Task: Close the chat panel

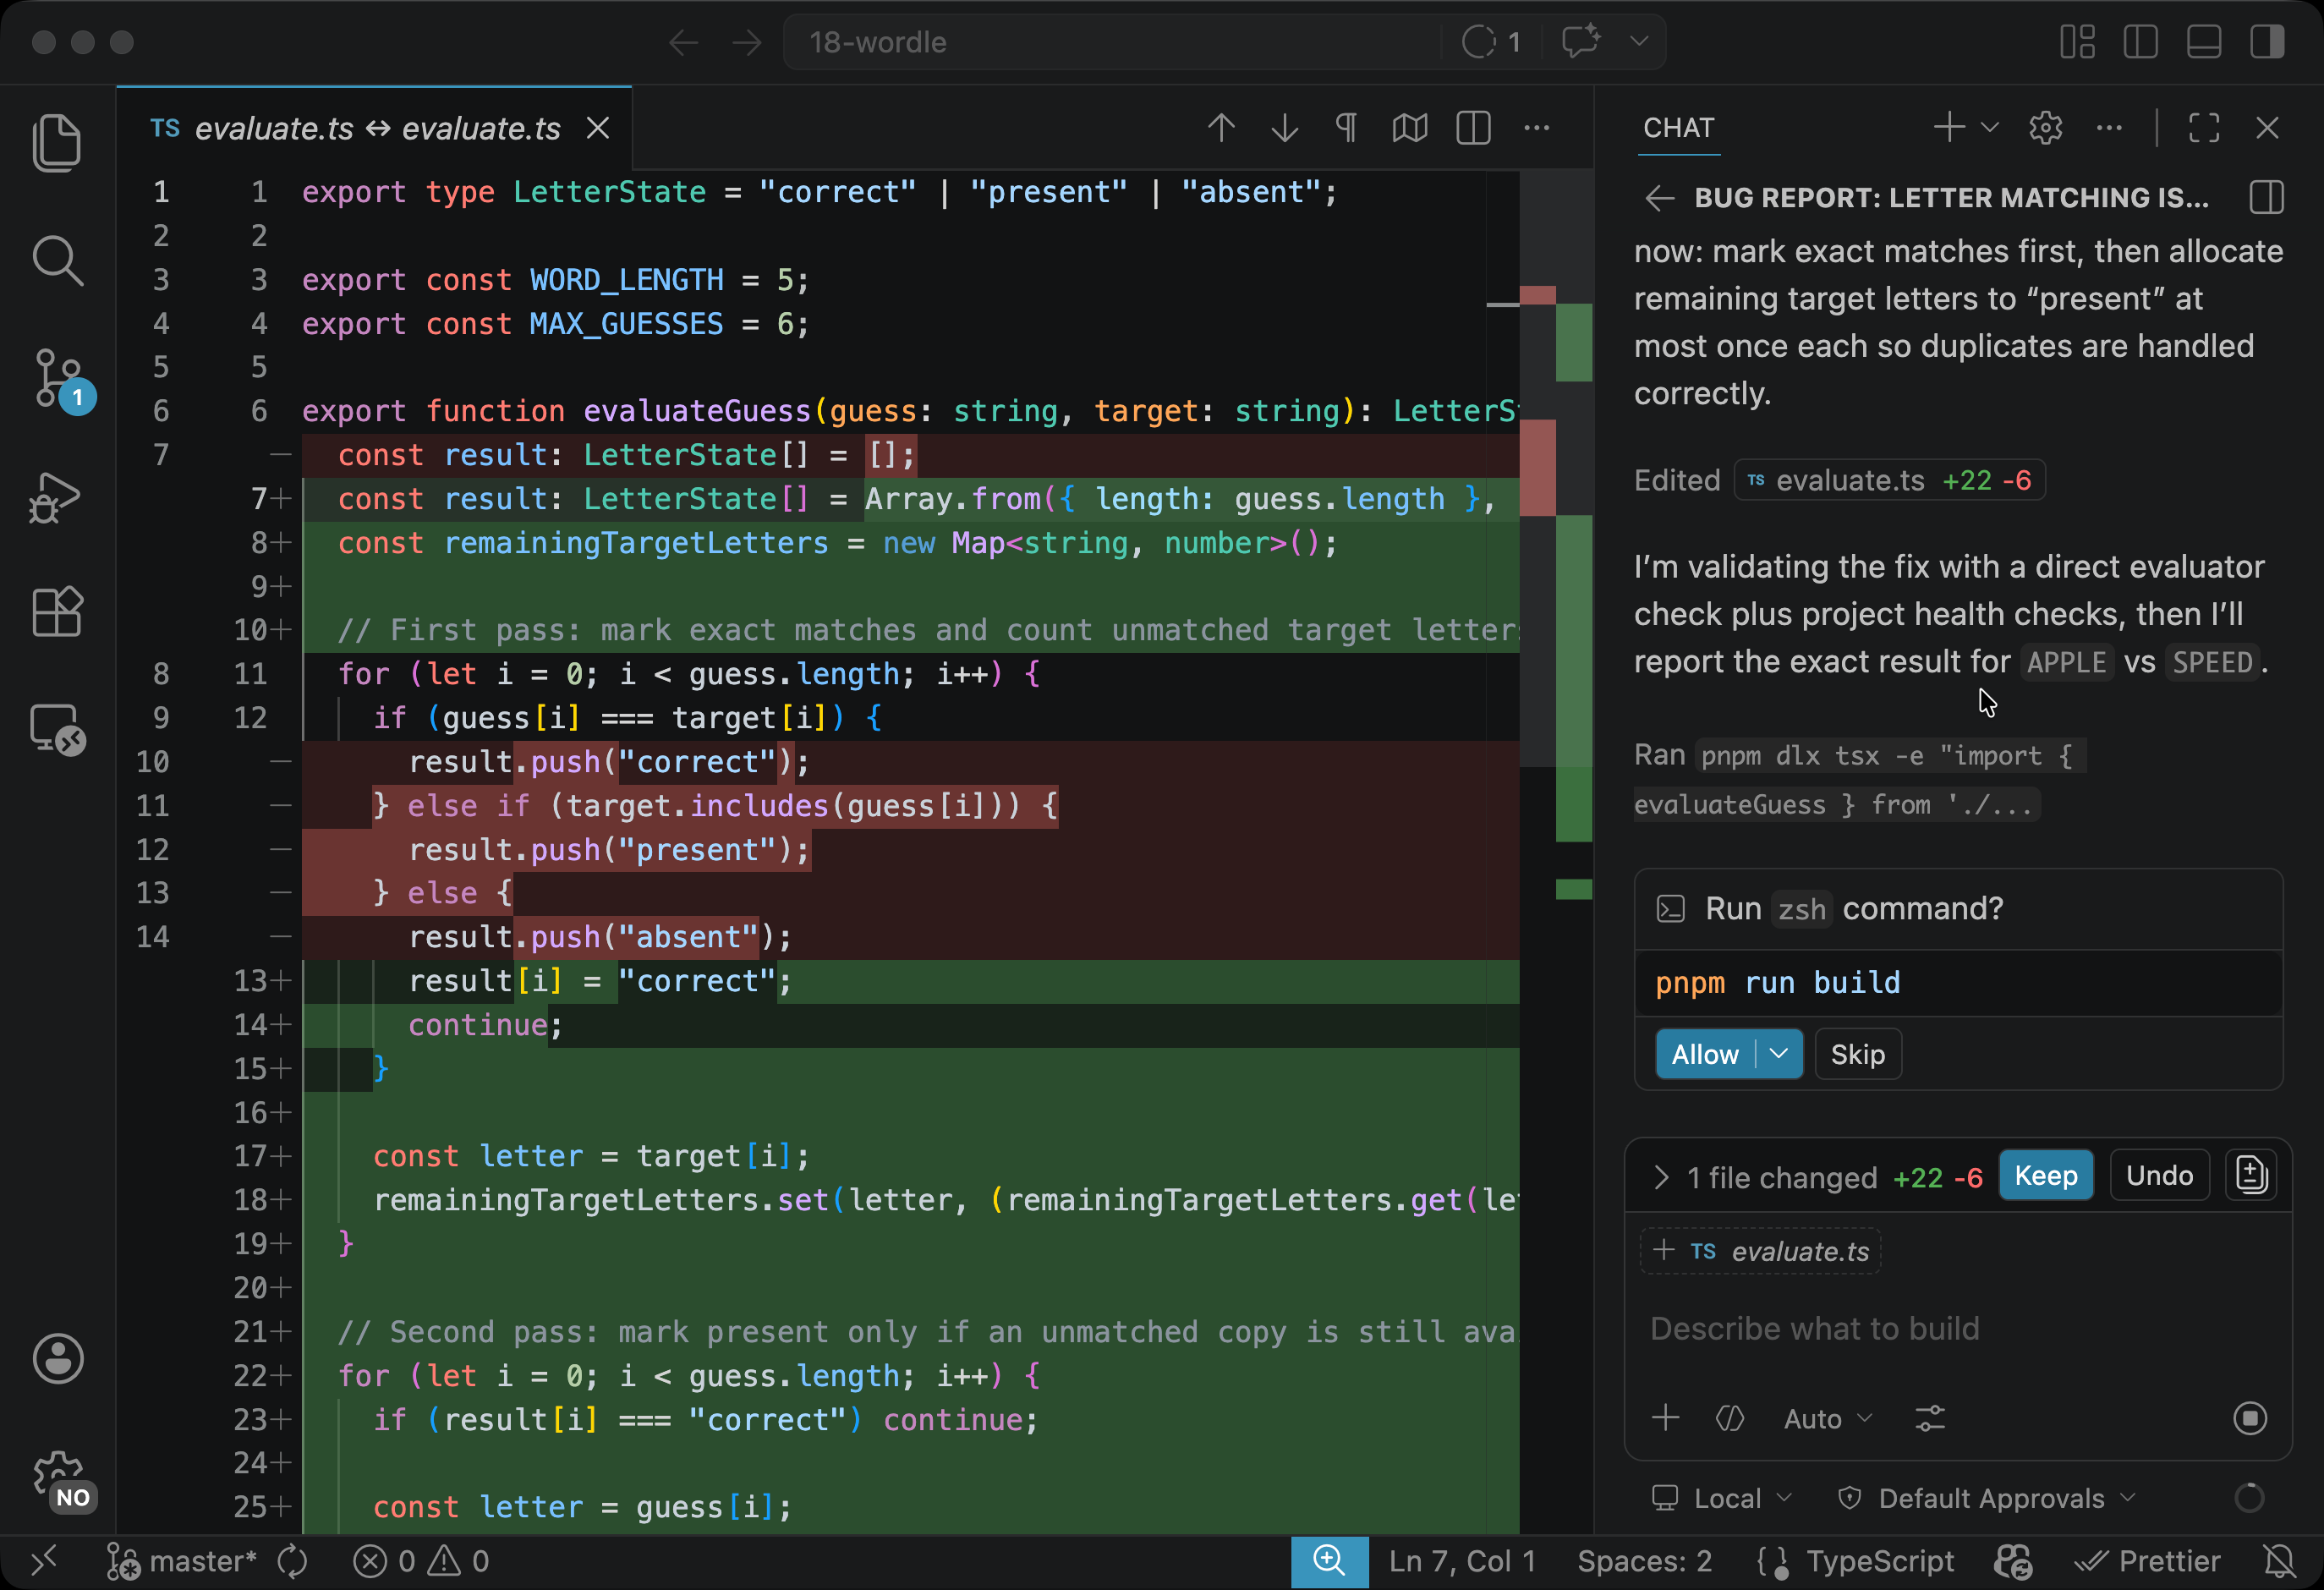Action: click(2267, 127)
